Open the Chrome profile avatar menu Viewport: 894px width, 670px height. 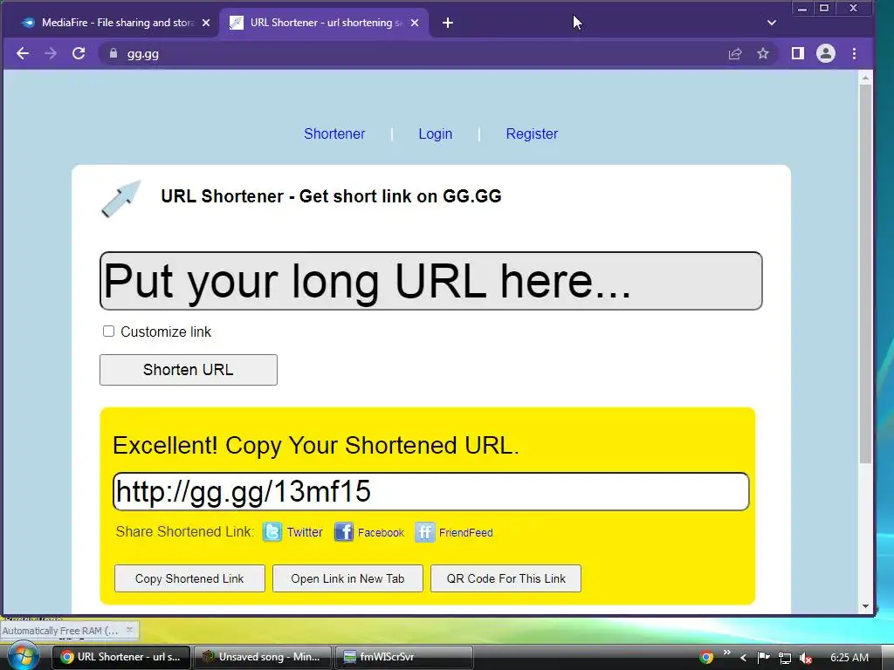tap(826, 53)
